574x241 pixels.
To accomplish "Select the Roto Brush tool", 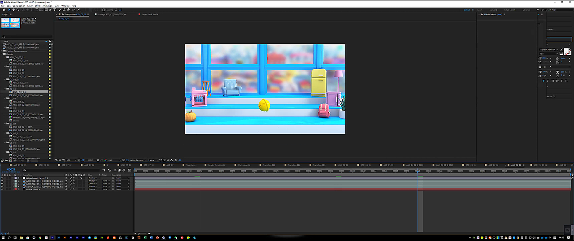I will pyautogui.click(x=74, y=9).
